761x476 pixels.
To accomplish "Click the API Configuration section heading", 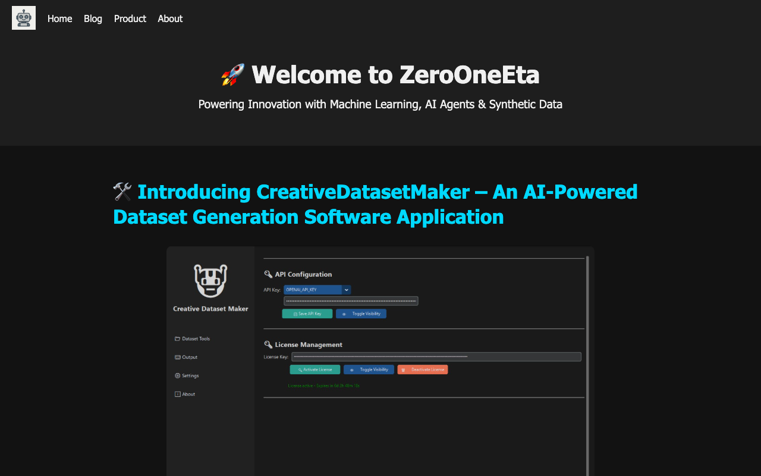I will pyautogui.click(x=298, y=274).
